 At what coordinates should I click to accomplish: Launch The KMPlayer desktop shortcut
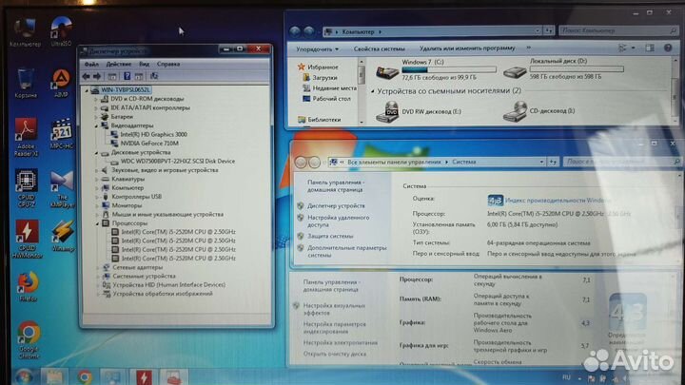(x=62, y=189)
